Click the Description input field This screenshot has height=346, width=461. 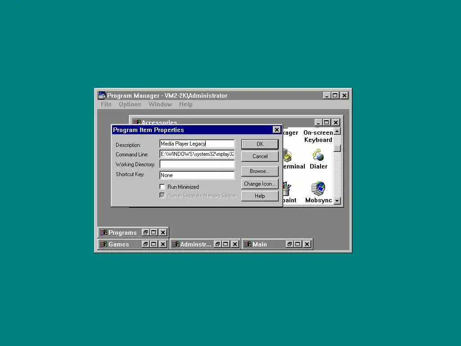click(197, 144)
